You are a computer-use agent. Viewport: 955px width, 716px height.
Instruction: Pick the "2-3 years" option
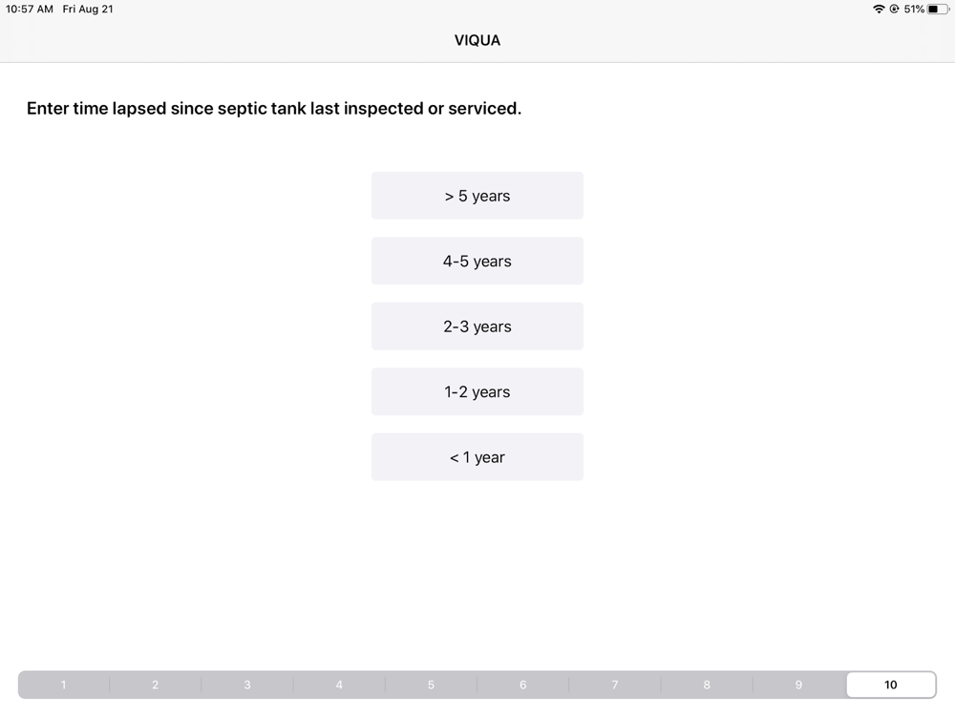(x=477, y=326)
